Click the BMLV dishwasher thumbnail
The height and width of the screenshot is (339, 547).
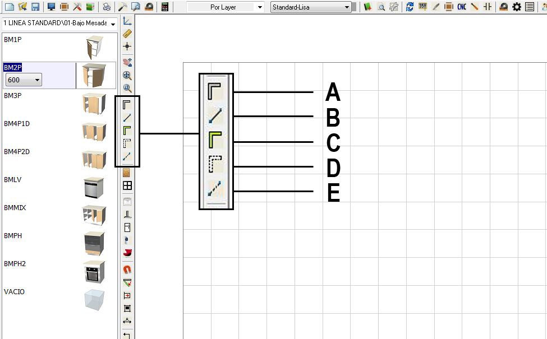pyautogui.click(x=94, y=188)
